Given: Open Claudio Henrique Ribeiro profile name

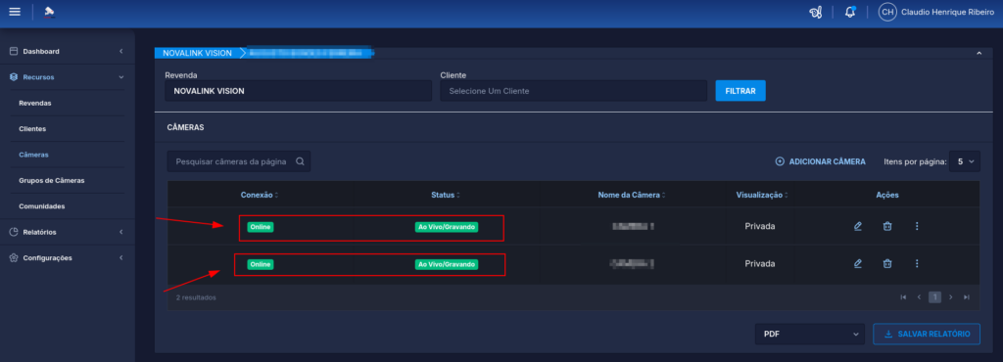Looking at the screenshot, I should [947, 12].
